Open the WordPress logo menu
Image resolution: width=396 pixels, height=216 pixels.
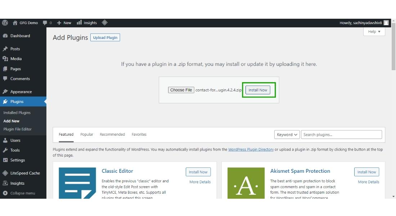[x=5, y=23]
